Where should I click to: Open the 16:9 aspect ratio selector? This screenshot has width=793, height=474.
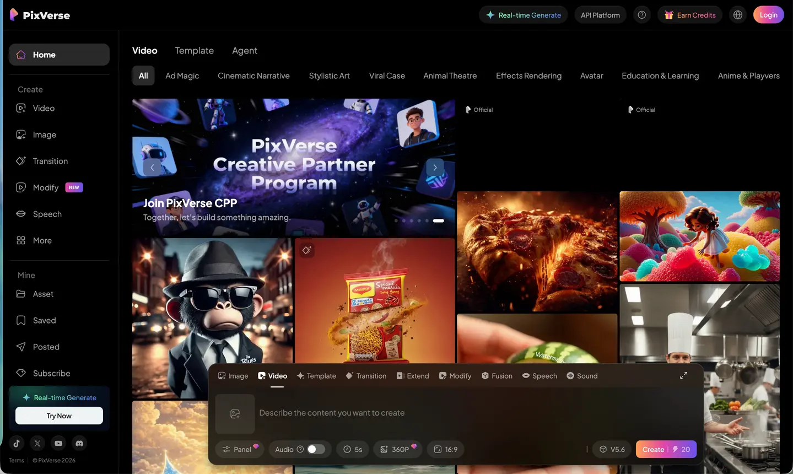point(445,449)
